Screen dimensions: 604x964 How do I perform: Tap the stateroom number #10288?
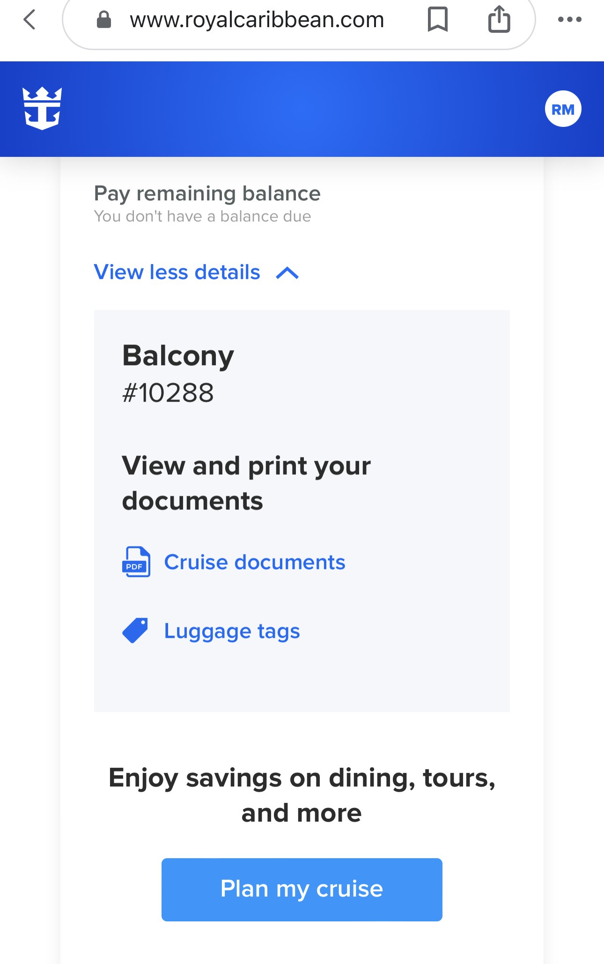(x=168, y=392)
